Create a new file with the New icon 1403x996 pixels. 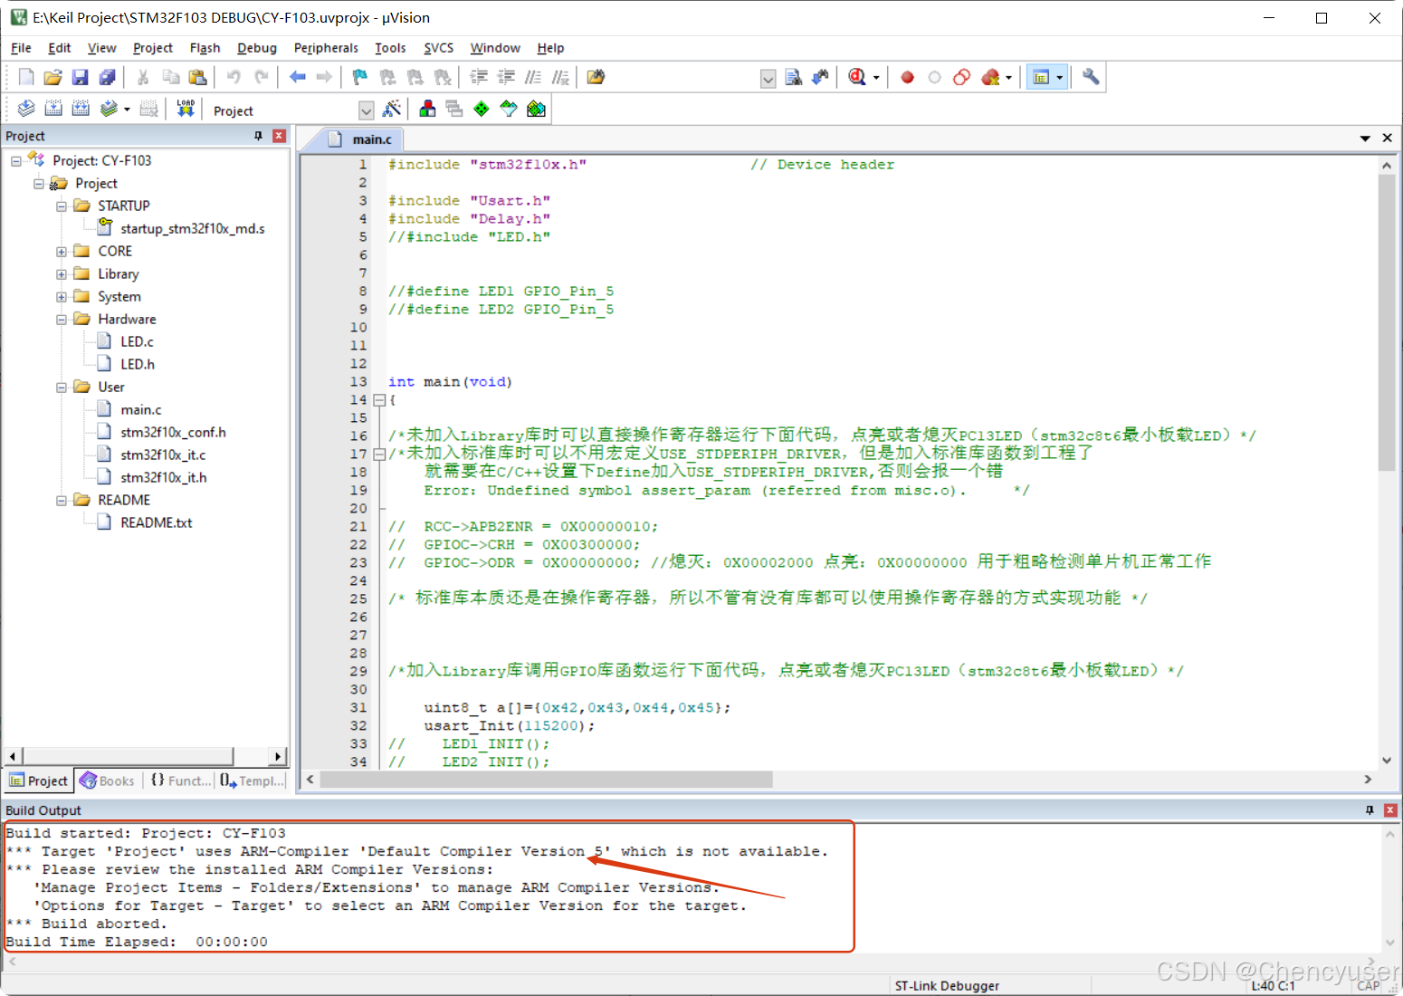tap(26, 78)
